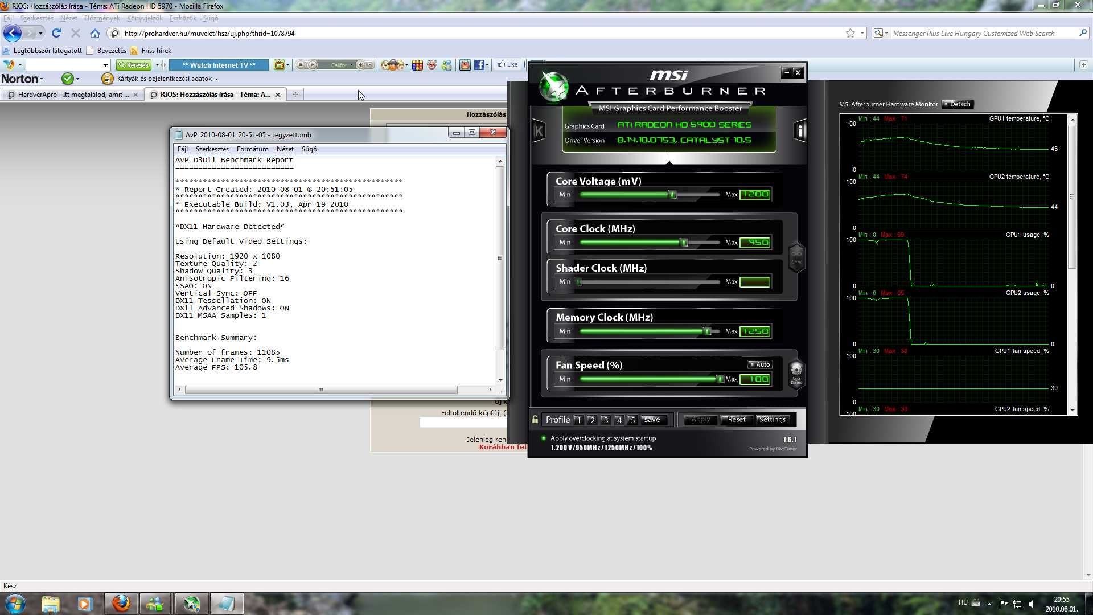Play the toolbar radio player
Screen dimensions: 1093x615
click(313, 65)
